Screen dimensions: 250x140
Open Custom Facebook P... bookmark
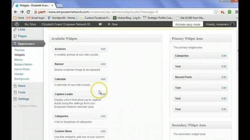coord(95,18)
